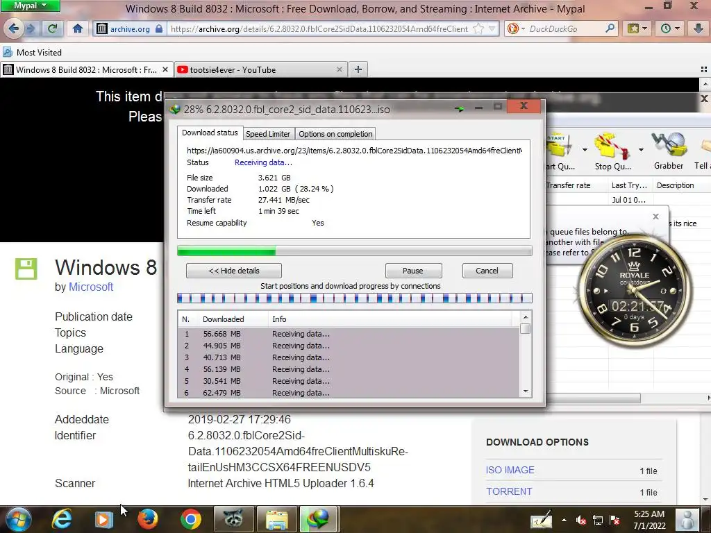This screenshot has width=711, height=533.
Task: Select connection row 6 with 62.479 MB
Action: (349, 393)
